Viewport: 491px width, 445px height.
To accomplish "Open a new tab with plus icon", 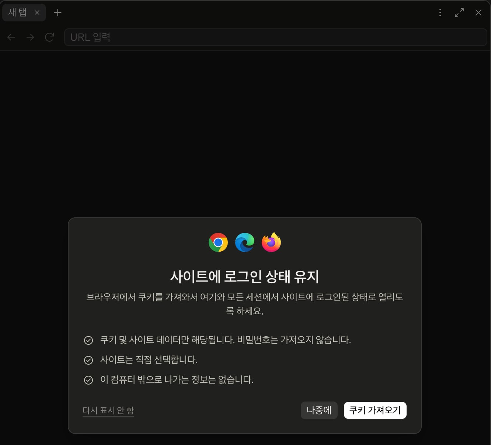I will click(58, 13).
